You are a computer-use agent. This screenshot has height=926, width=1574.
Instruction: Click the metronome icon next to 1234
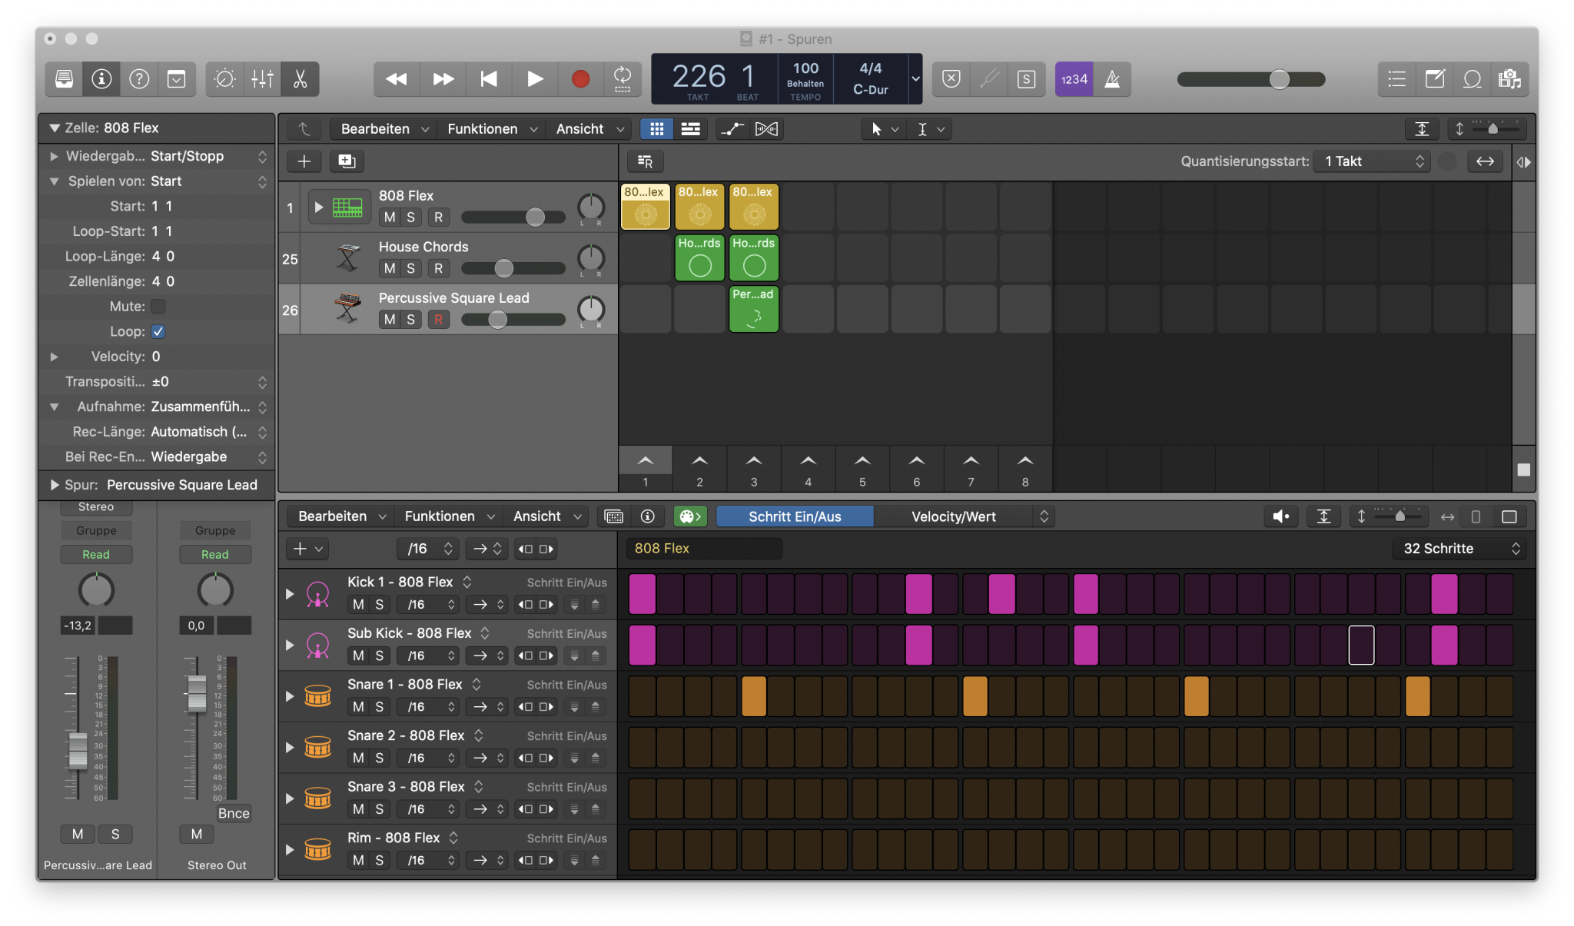pyautogui.click(x=1113, y=78)
